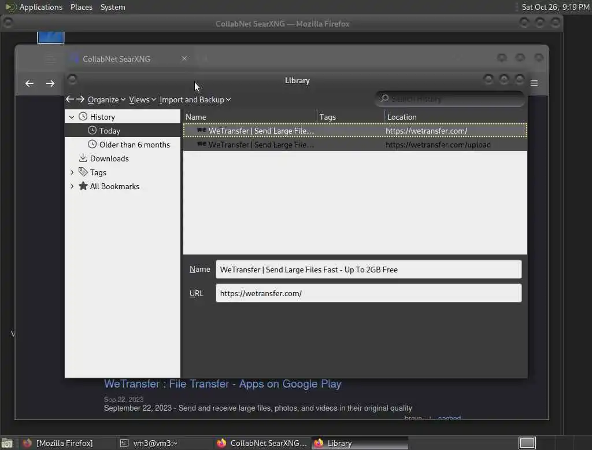Screen dimensions: 592x450
Task: Collapse the History tree node
Action: 72,117
